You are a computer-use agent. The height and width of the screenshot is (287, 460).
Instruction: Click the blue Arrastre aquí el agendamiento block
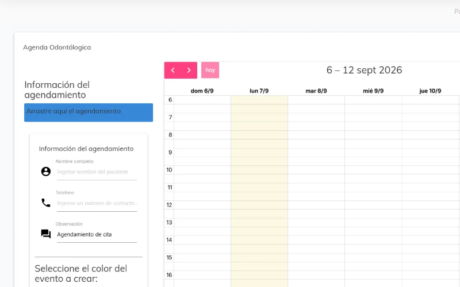coord(89,113)
